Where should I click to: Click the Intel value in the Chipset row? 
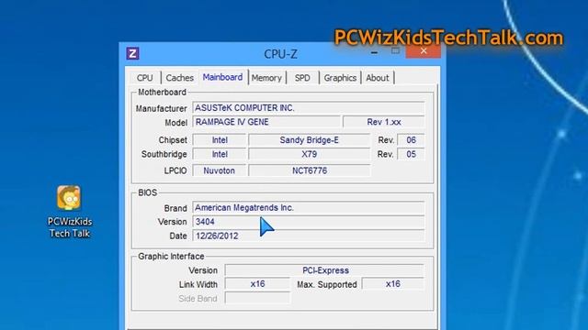point(220,140)
